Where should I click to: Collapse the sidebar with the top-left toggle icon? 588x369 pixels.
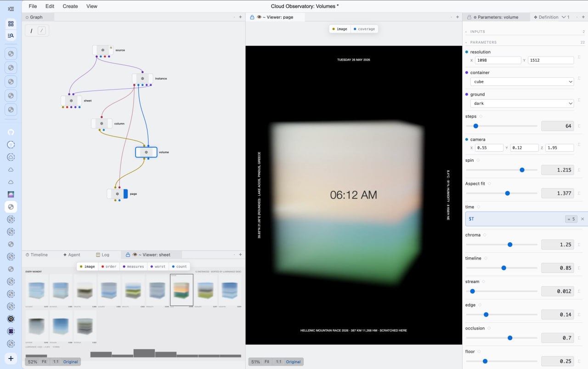click(x=11, y=9)
